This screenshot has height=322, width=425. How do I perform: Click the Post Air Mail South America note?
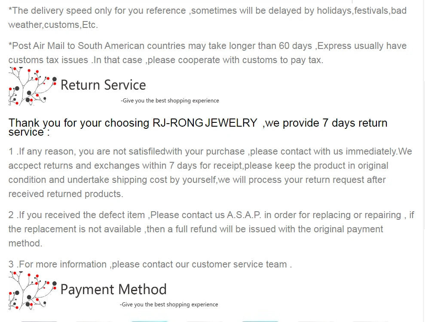coord(207,53)
